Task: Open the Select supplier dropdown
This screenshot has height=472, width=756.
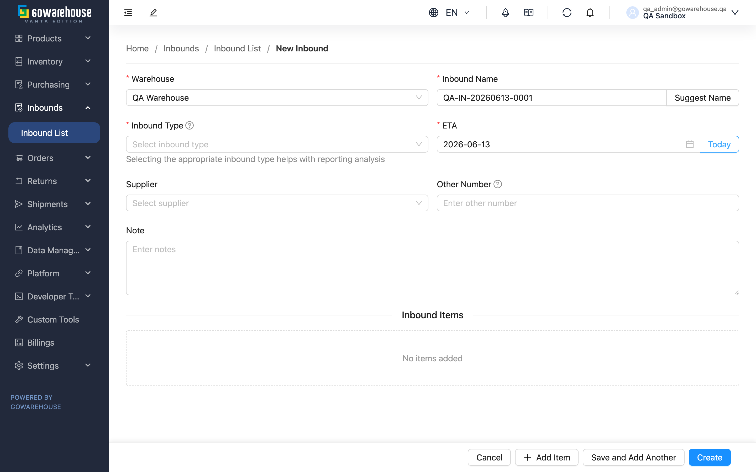Action: click(277, 203)
